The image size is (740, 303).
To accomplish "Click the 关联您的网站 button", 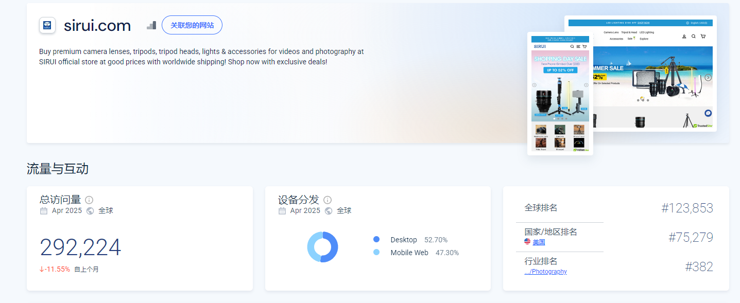I will tap(192, 25).
